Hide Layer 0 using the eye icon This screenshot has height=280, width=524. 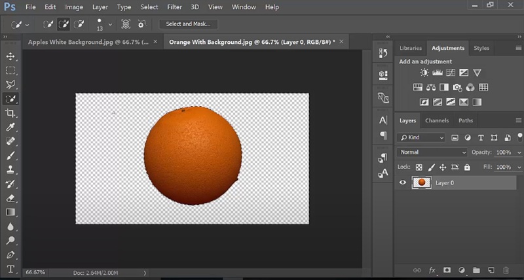point(403,183)
